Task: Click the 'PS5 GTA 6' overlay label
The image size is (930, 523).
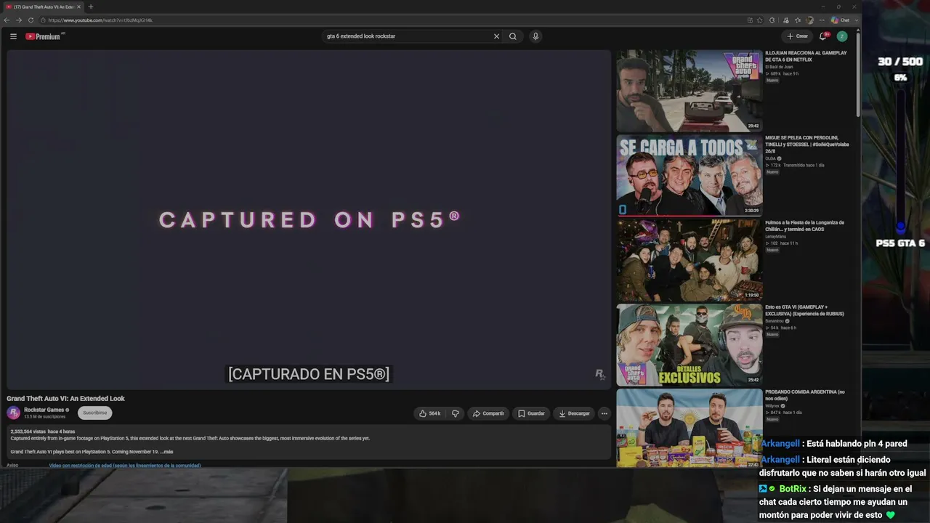Action: [x=900, y=243]
